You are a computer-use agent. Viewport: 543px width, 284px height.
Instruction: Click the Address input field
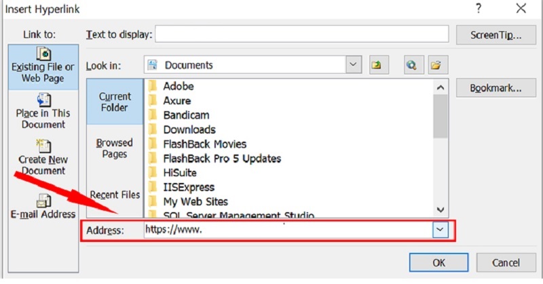288,230
